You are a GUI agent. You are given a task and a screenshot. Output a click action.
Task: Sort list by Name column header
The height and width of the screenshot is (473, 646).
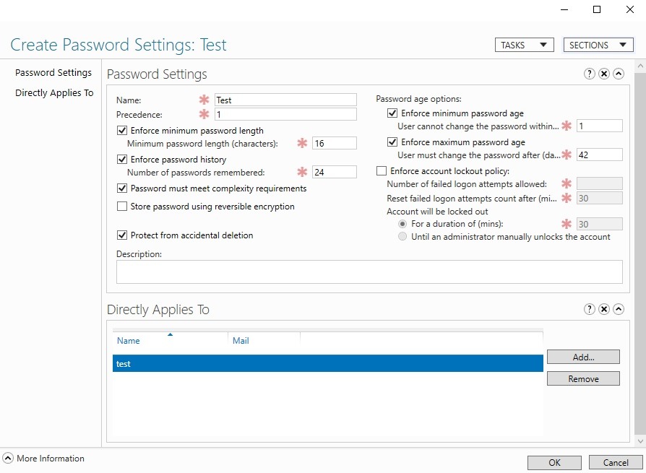click(x=129, y=341)
